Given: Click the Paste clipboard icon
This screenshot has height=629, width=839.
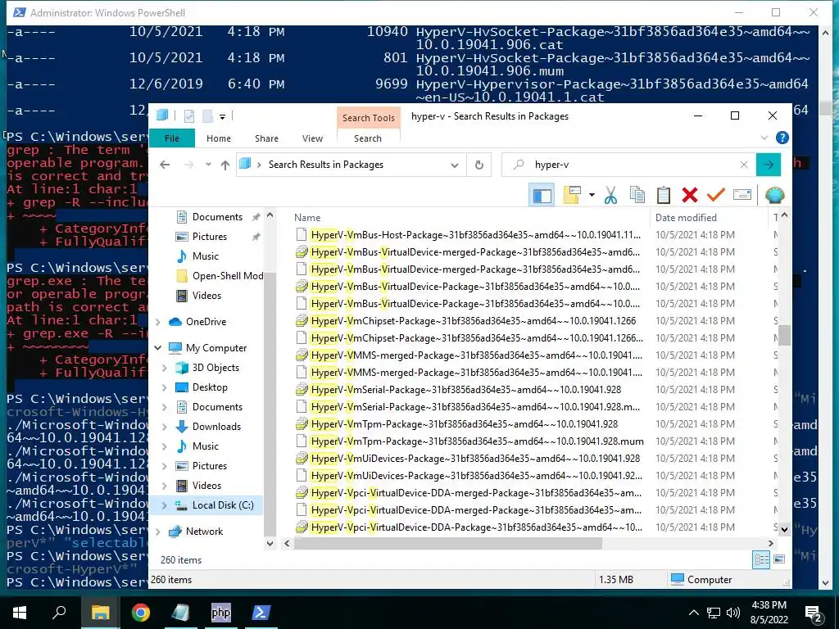Looking at the screenshot, I should point(664,195).
